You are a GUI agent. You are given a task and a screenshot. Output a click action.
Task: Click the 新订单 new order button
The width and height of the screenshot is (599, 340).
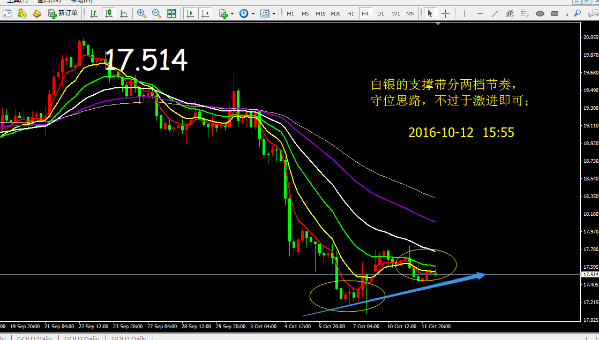(63, 14)
